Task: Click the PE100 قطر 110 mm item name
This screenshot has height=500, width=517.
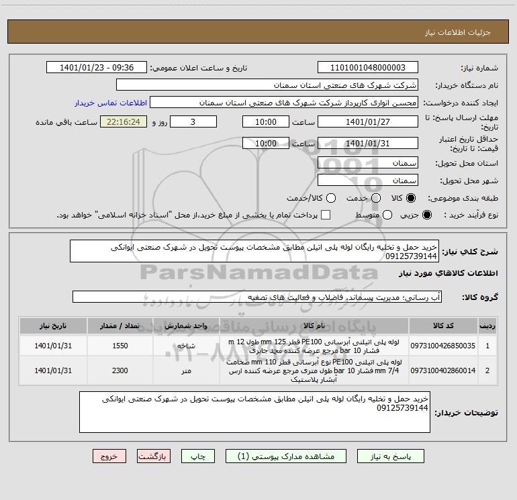Action: tap(314, 370)
